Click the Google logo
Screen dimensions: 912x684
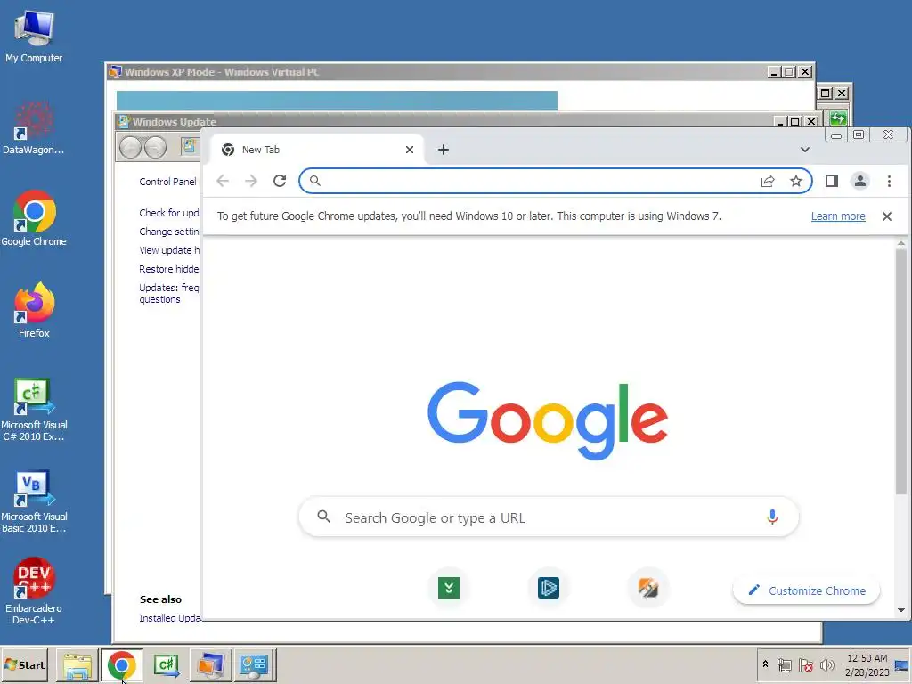click(x=548, y=420)
